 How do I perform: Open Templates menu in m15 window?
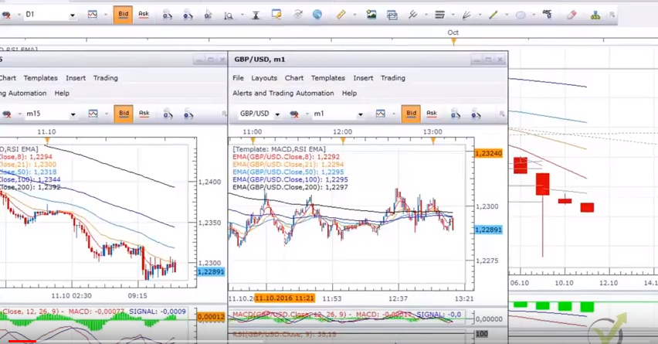tap(40, 78)
